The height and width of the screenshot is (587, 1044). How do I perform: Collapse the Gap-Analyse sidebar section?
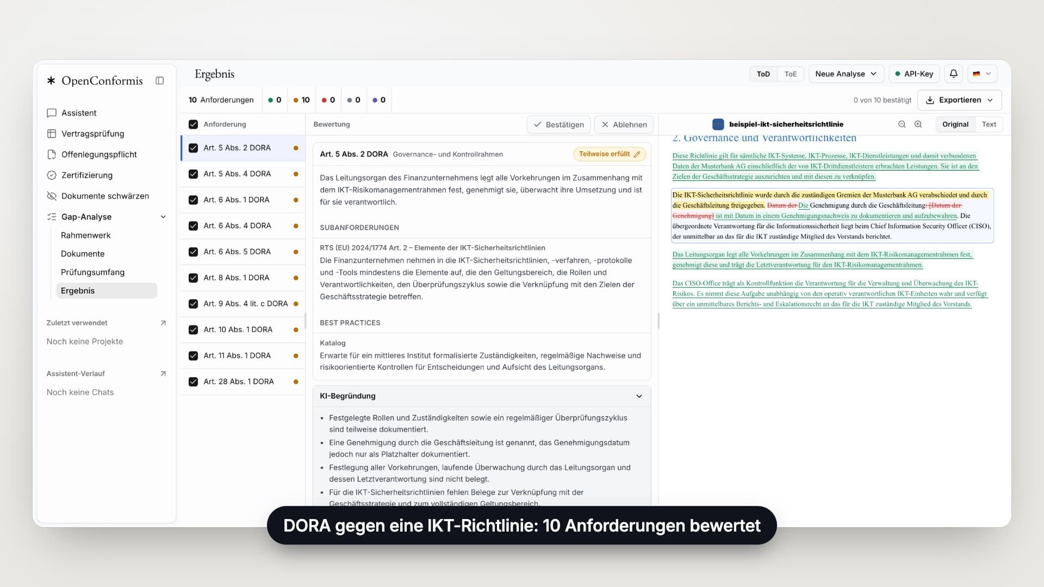point(163,217)
